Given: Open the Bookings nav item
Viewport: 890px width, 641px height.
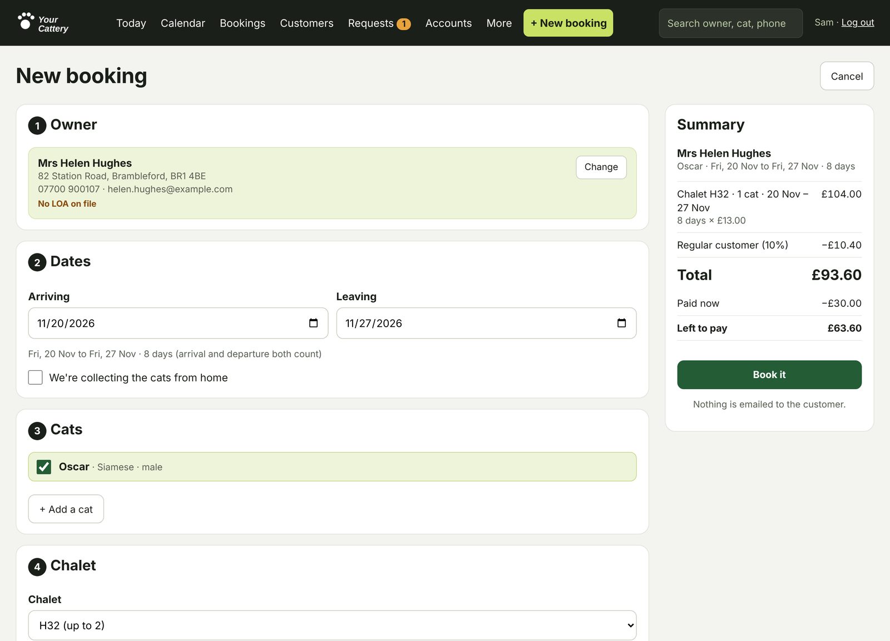Looking at the screenshot, I should point(243,23).
